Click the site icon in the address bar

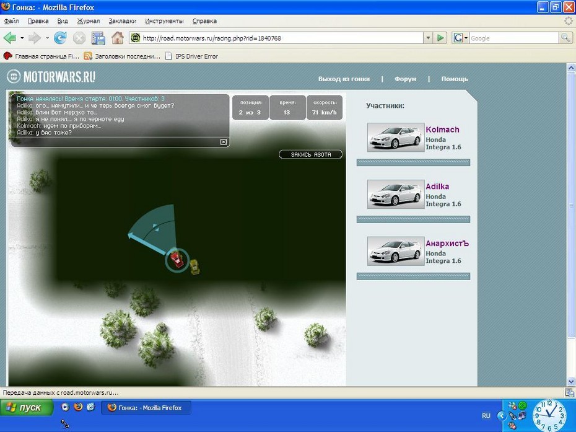coord(136,38)
